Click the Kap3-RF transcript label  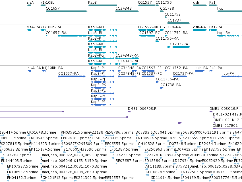point(96,61)
